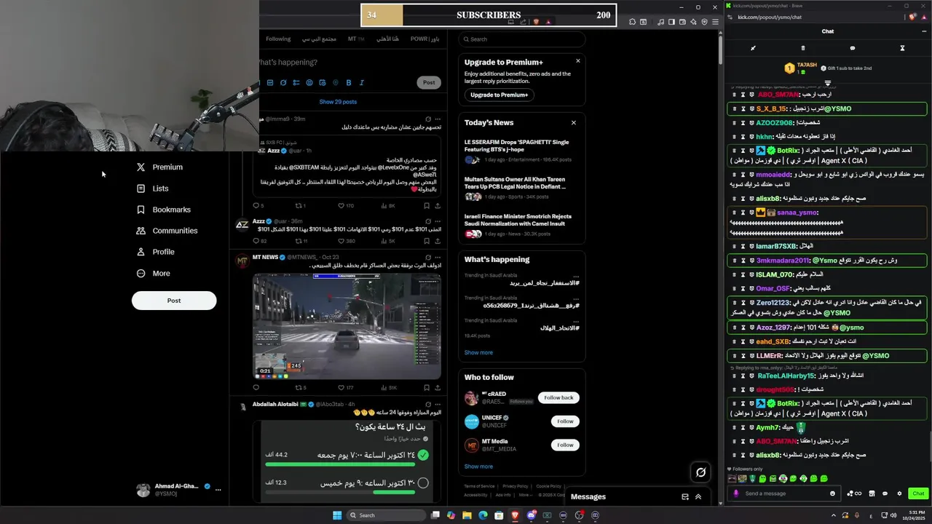Image resolution: width=932 pixels, height=524 pixels.
Task: Toggle italic formatting in composer
Action: (362, 83)
